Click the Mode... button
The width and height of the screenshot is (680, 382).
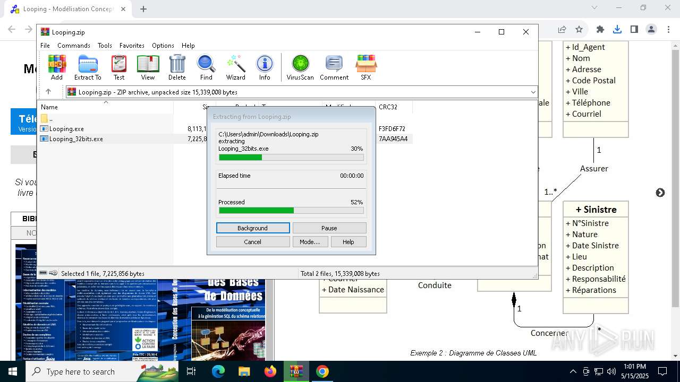click(x=310, y=242)
